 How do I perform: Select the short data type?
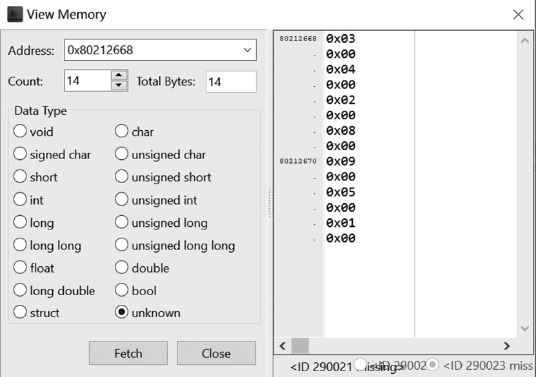click(x=20, y=176)
